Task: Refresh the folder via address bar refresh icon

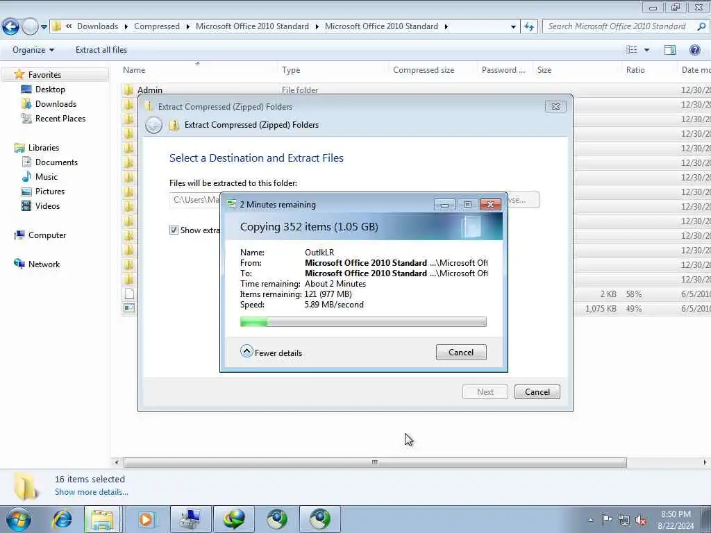Action: click(528, 26)
